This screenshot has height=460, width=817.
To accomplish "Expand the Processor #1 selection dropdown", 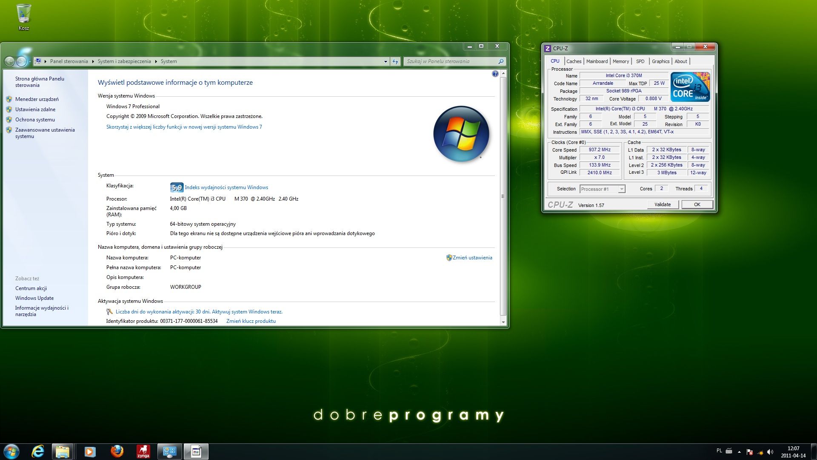I will click(602, 189).
